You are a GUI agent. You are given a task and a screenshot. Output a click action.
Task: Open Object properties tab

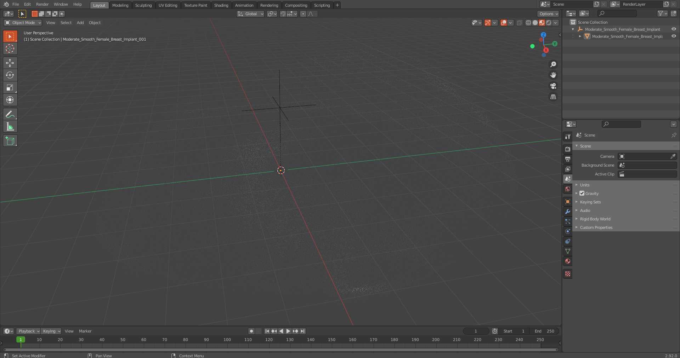(568, 202)
